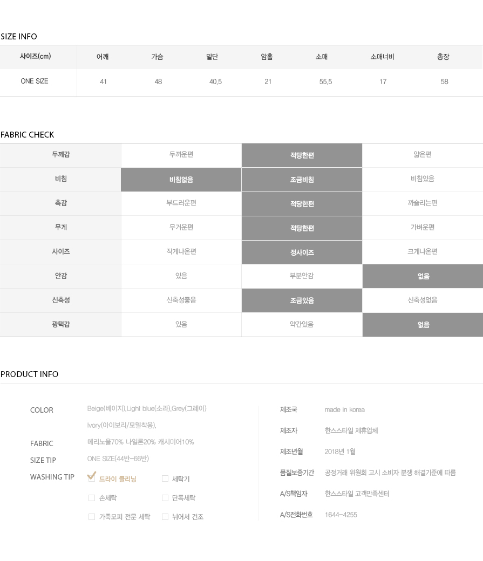Click the 무거운편 cell

click(x=181, y=228)
